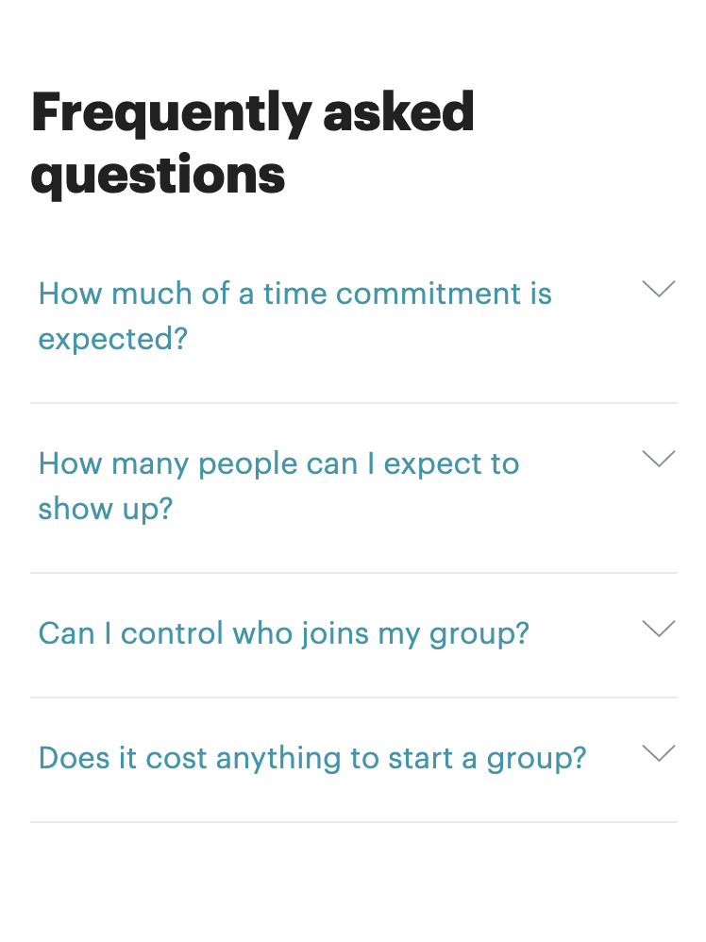Click the word 'expected?' in first question
The image size is (706, 942).
tap(113, 340)
